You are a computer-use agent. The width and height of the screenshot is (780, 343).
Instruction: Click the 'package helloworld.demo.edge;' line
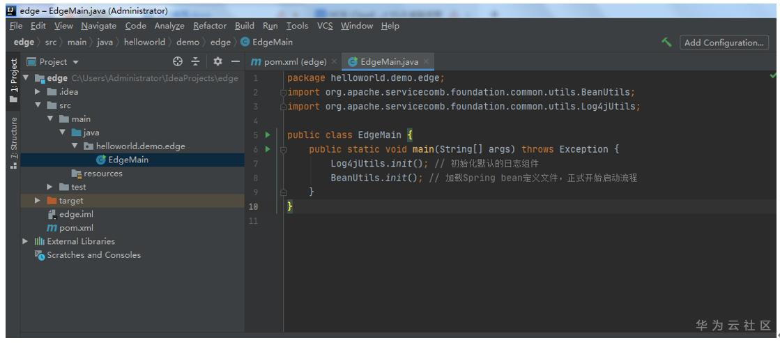(366, 78)
